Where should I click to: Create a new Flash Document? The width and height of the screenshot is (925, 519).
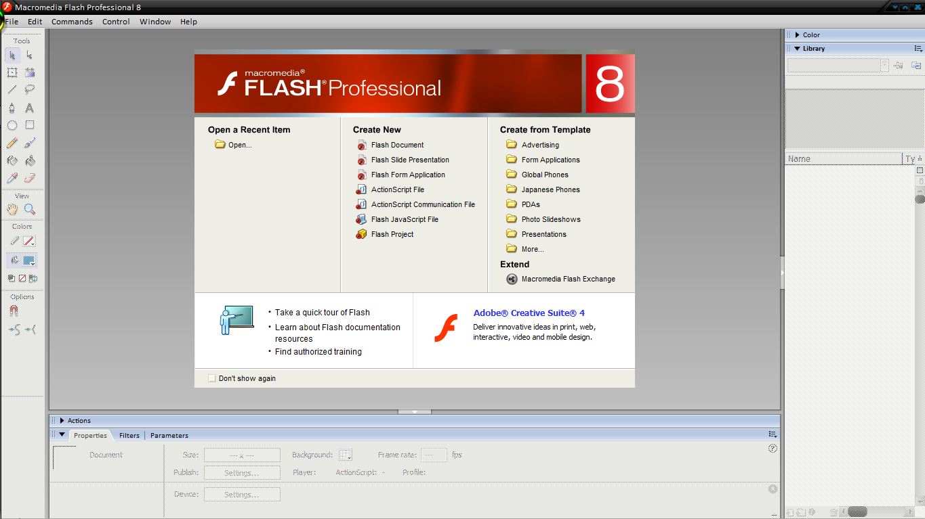pos(396,145)
